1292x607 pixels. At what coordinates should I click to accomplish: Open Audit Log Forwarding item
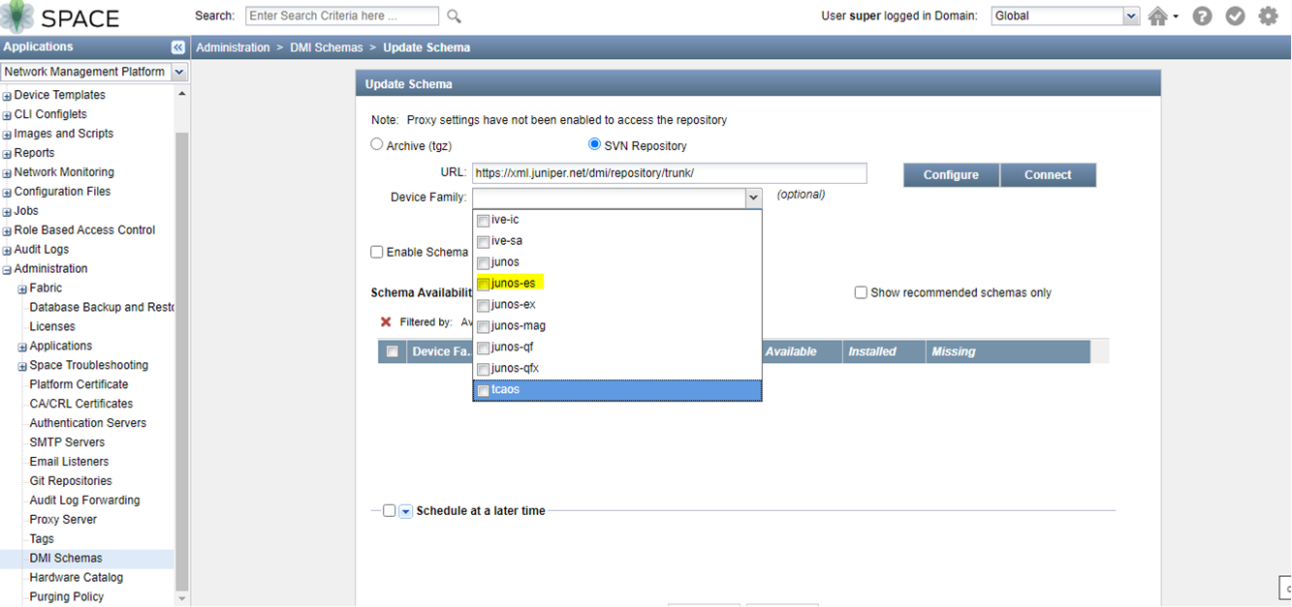pyautogui.click(x=84, y=501)
